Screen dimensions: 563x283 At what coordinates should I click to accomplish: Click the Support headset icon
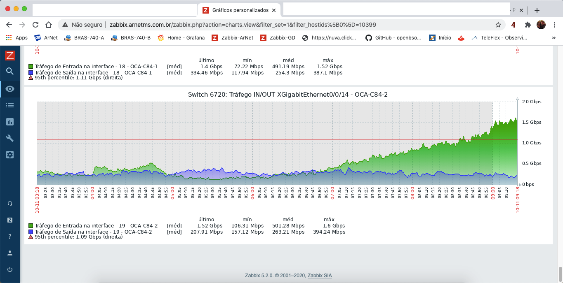[10, 204]
